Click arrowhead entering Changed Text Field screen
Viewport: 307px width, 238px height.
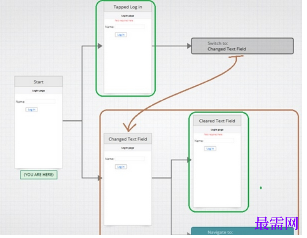click(100, 178)
